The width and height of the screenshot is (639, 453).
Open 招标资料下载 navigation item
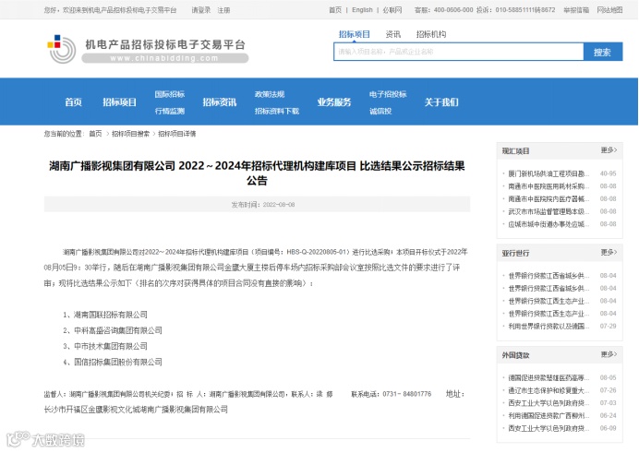pos(277,111)
